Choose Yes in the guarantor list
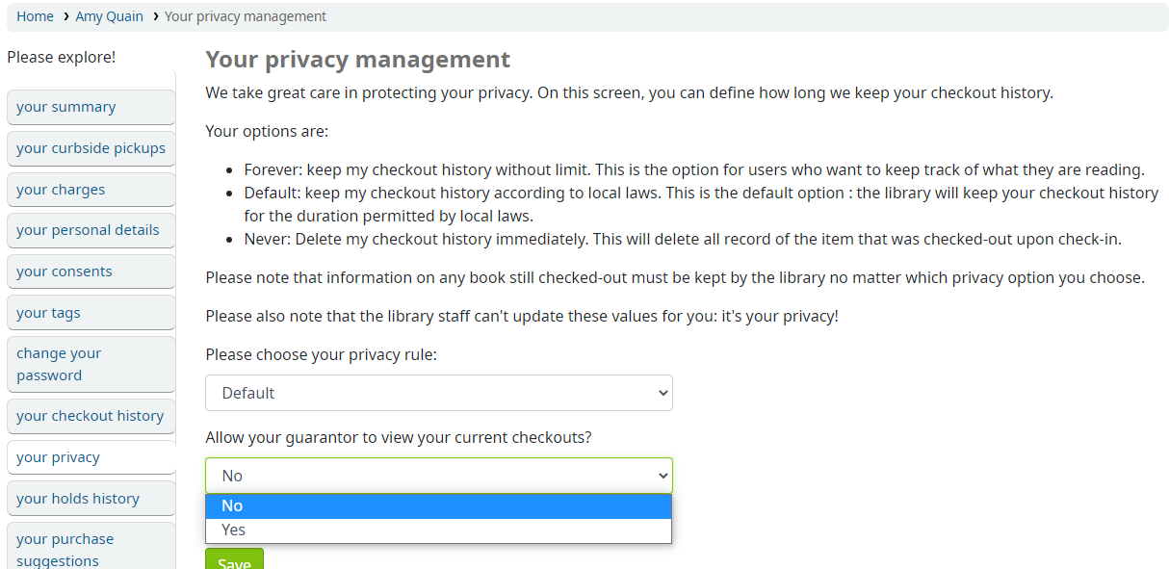1169x569 pixels. point(439,530)
